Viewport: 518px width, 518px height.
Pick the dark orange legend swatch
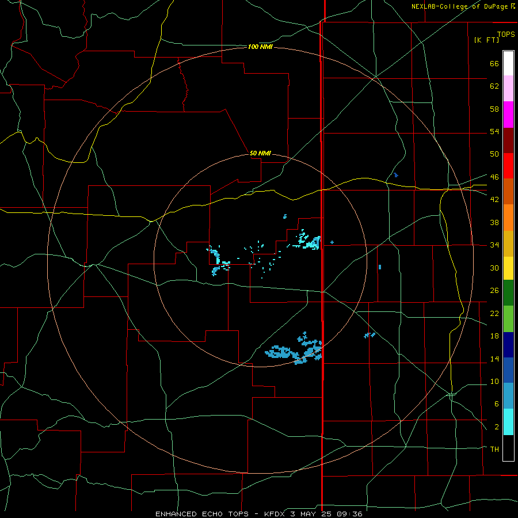[508, 191]
